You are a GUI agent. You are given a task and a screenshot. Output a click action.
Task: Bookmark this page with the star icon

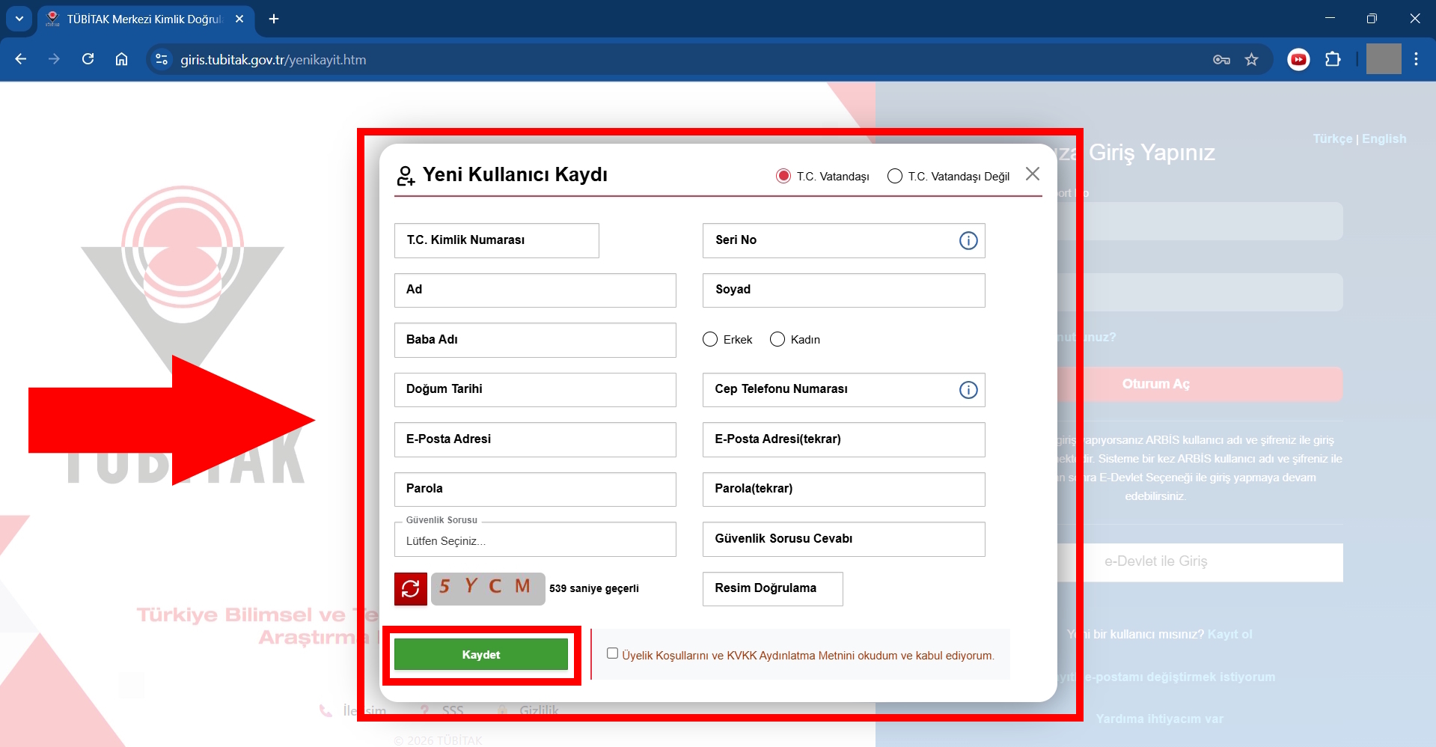click(1251, 60)
